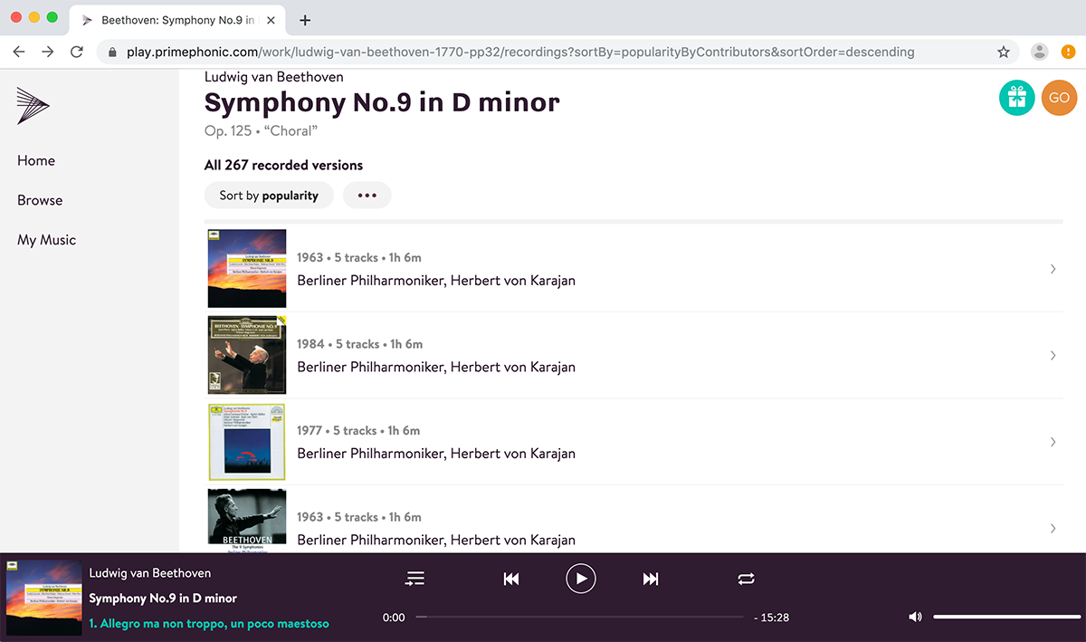Play the current track
This screenshot has height=642, width=1086.
581,578
